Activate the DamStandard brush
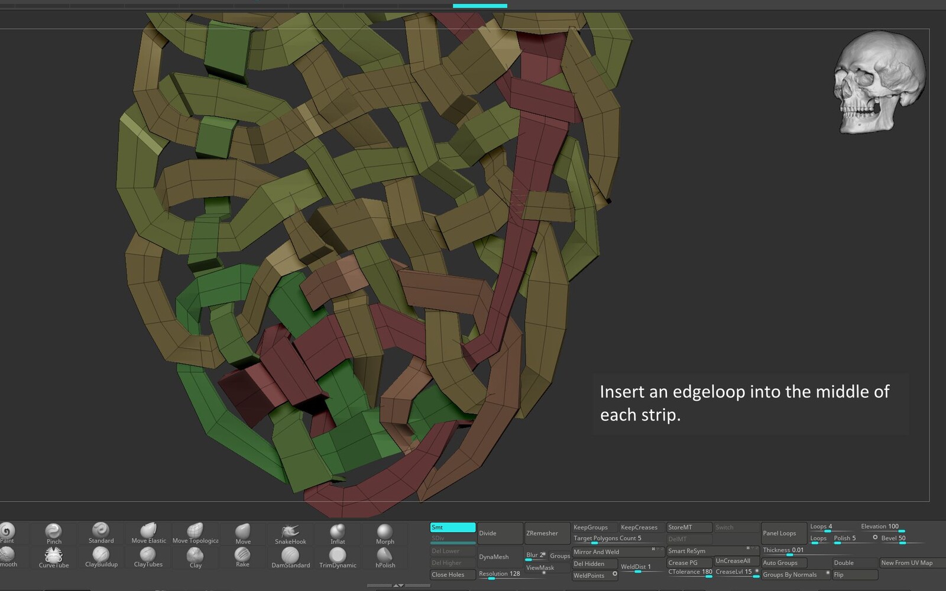The image size is (946, 591). 290,557
